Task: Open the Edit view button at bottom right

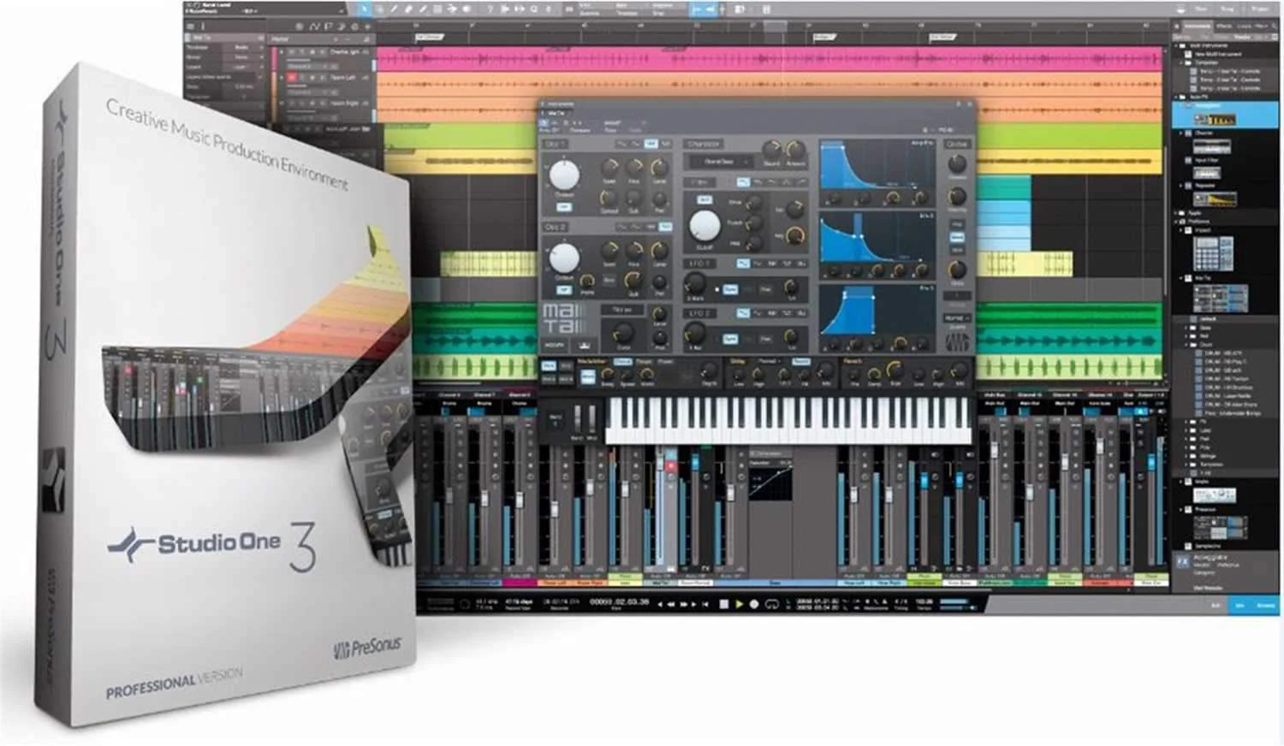Action: click(x=1216, y=605)
